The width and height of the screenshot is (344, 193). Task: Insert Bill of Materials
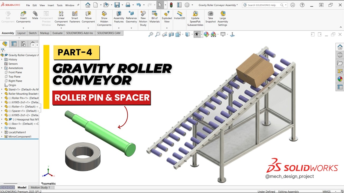(155, 17)
